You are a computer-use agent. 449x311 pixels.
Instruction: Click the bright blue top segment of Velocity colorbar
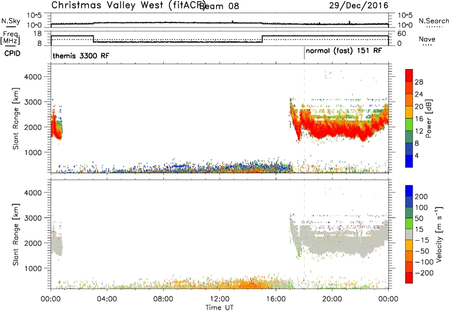pyautogui.click(x=409, y=191)
